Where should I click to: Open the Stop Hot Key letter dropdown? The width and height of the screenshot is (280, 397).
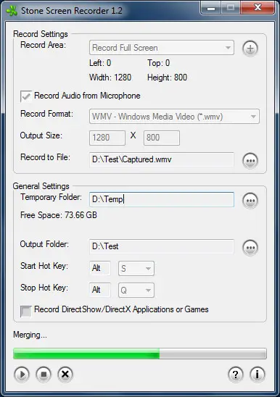(136, 290)
